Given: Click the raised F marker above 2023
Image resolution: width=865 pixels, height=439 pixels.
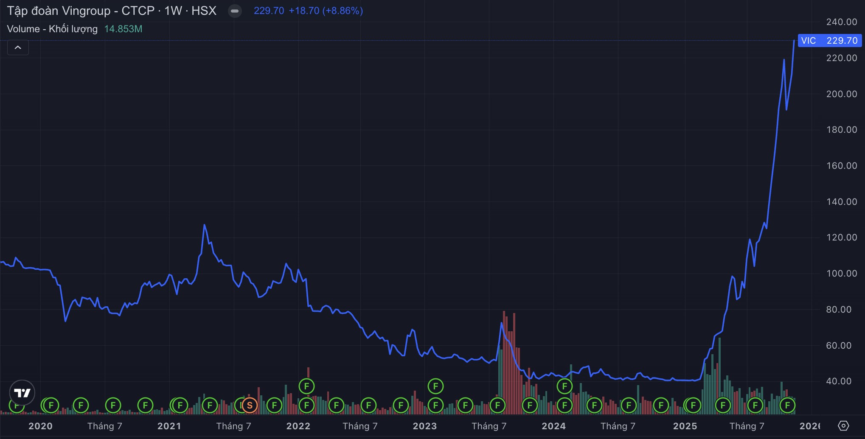Looking at the screenshot, I should point(435,386).
